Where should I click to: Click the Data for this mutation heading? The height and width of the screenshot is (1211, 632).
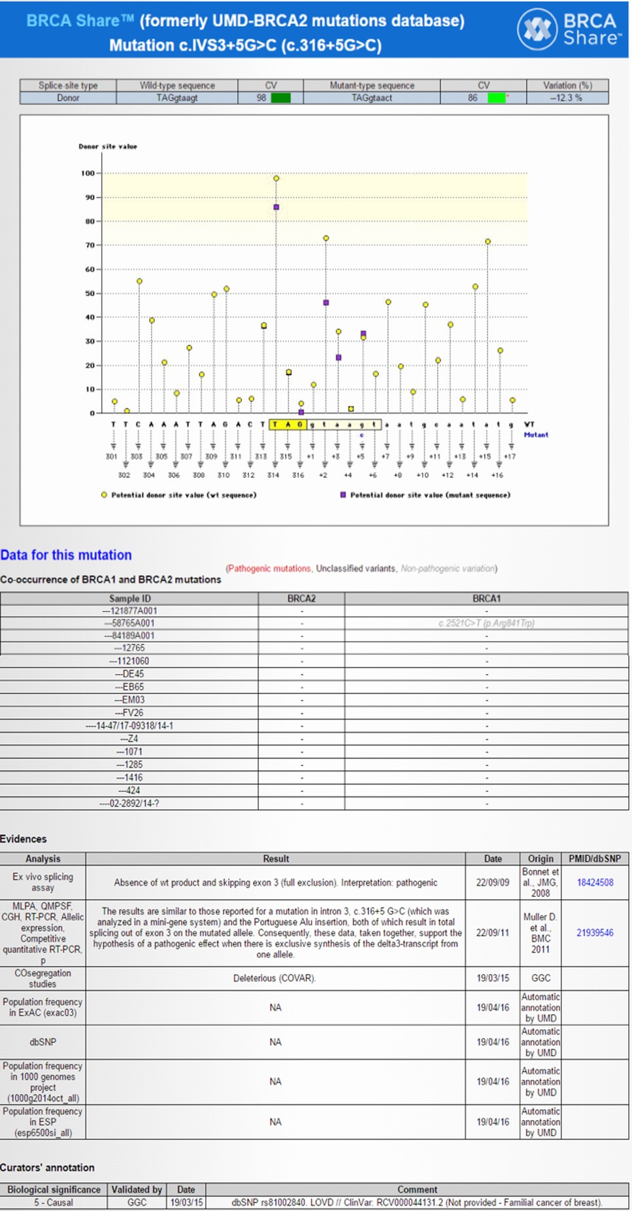pos(66,555)
